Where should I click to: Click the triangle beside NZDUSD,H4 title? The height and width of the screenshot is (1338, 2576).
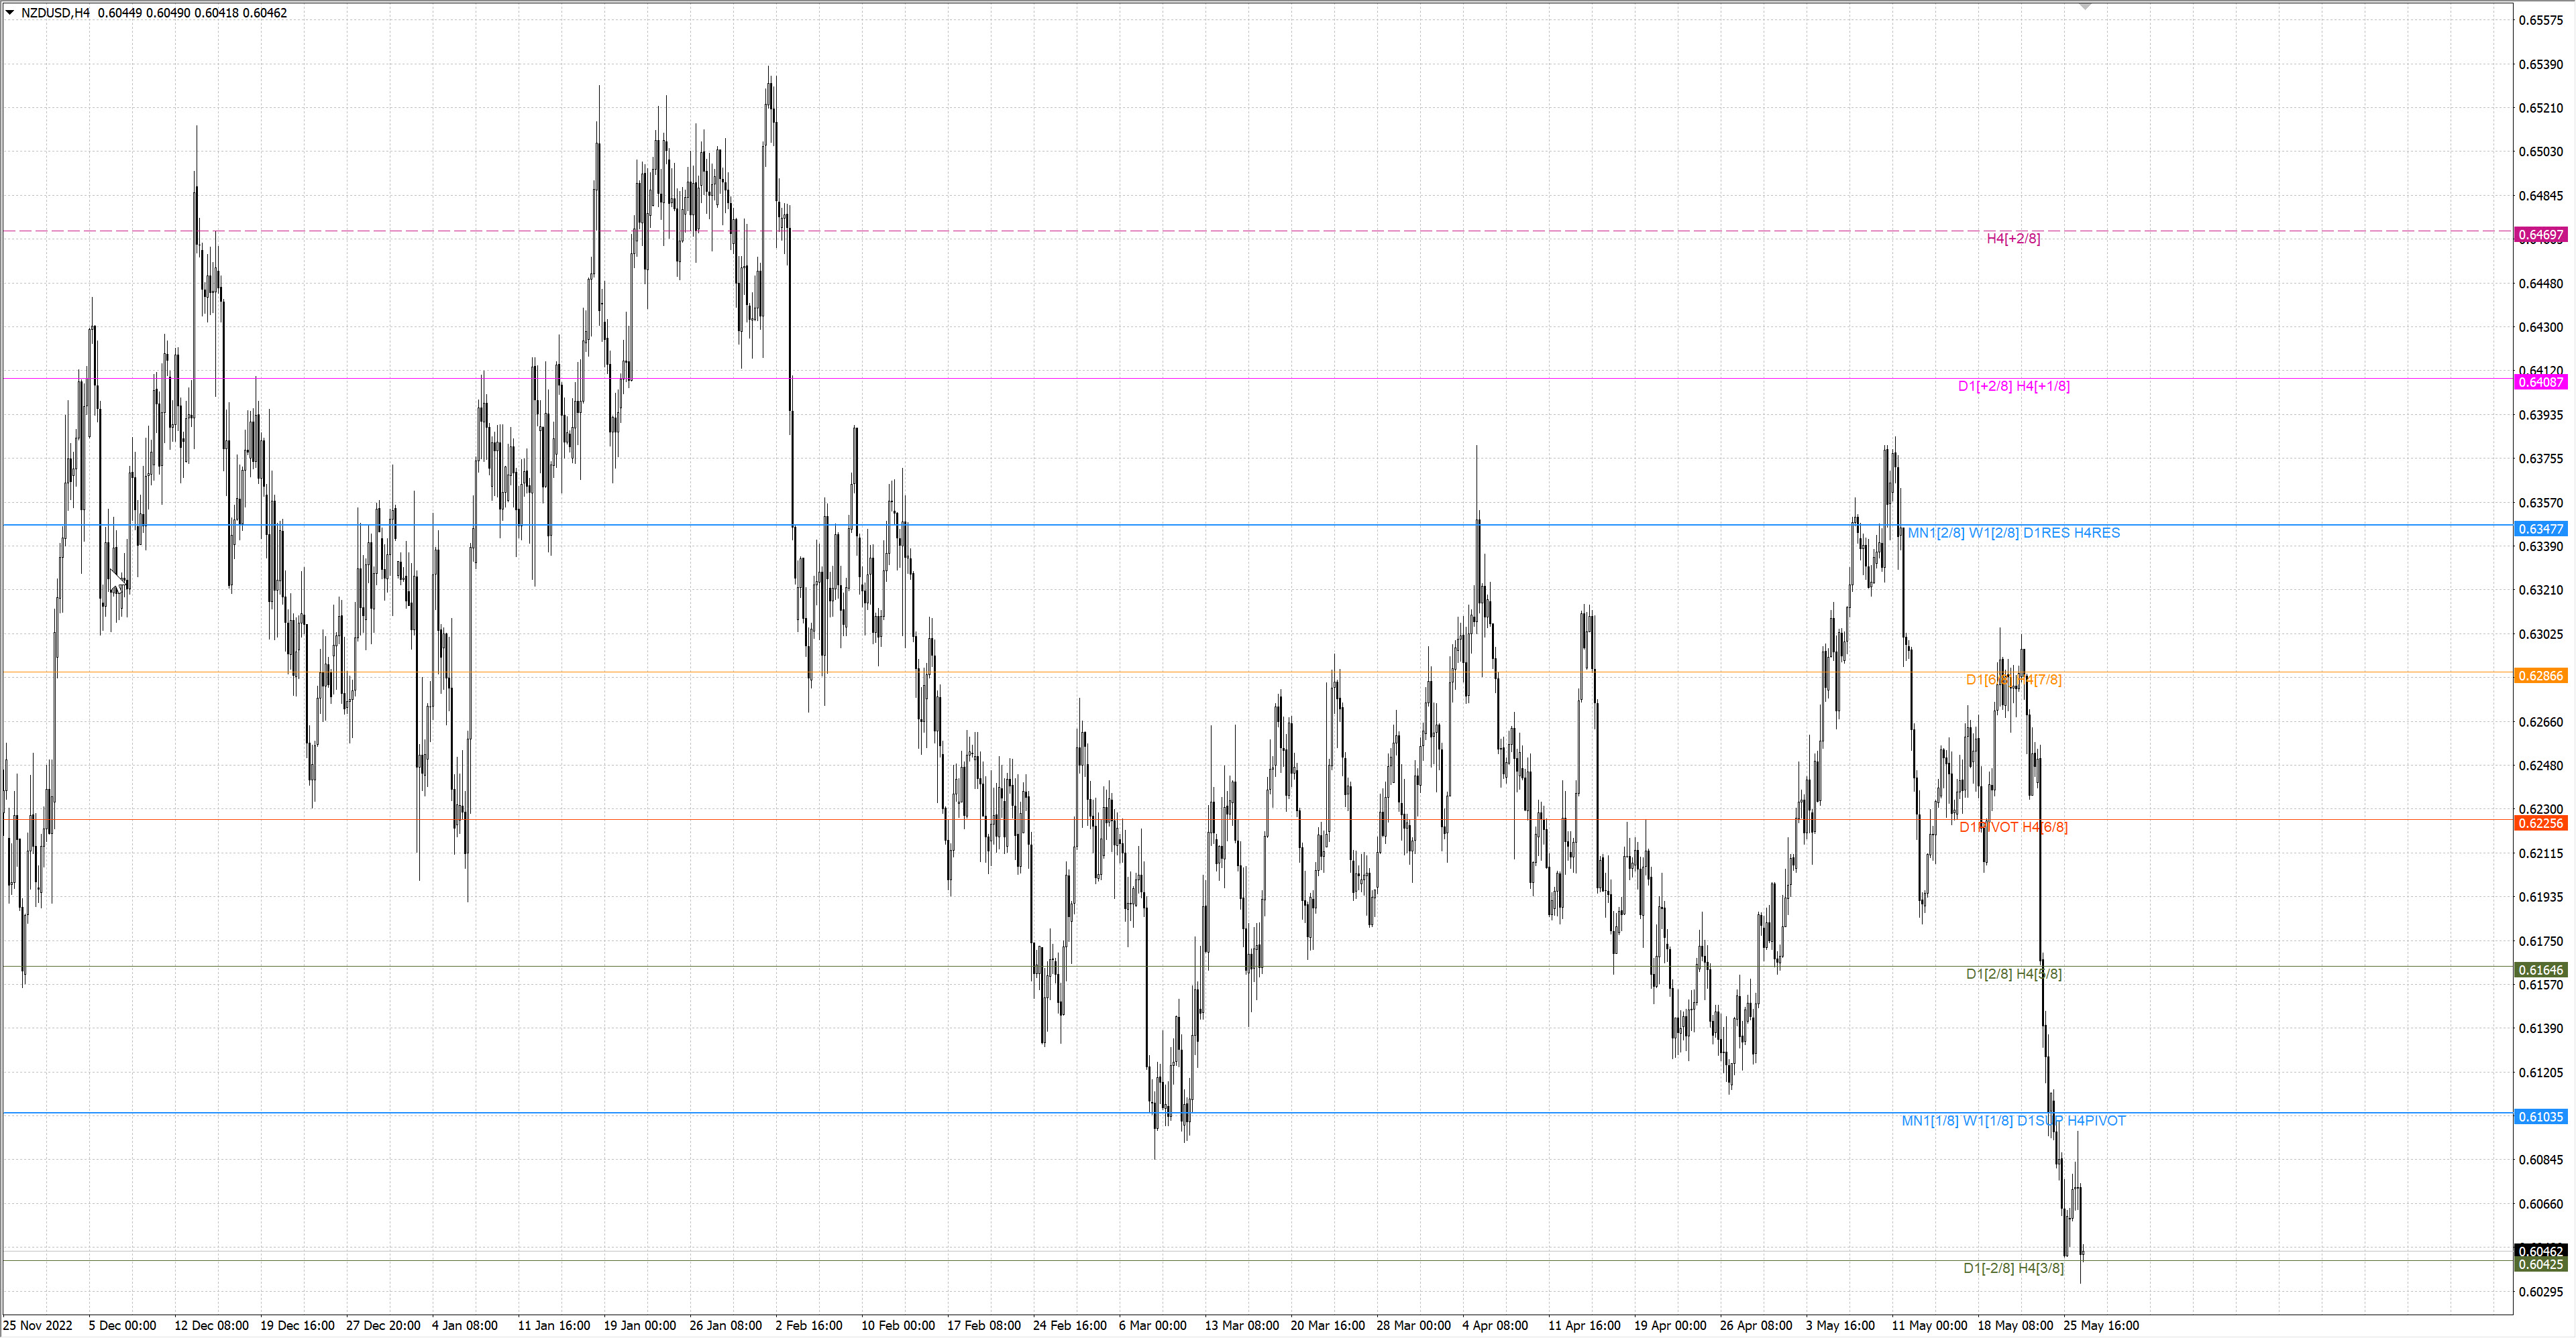click(x=10, y=13)
